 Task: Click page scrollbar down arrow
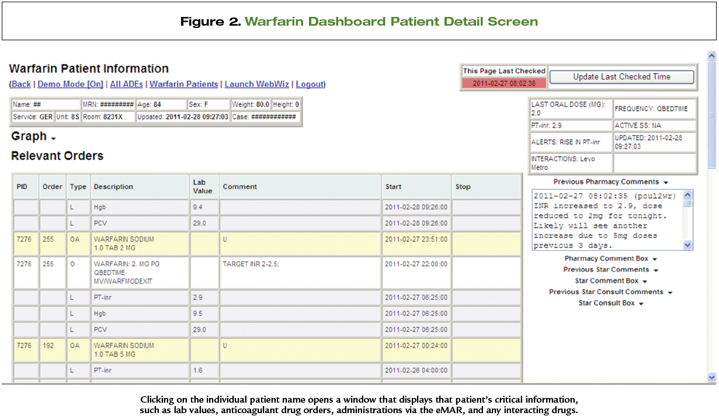[711, 378]
